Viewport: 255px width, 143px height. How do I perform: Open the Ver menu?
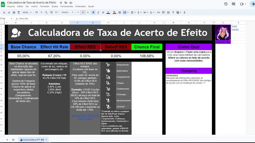pos(27,6)
